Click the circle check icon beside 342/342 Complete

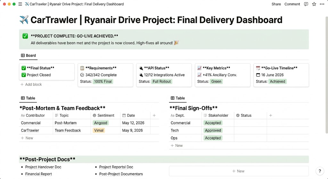tap(82, 75)
